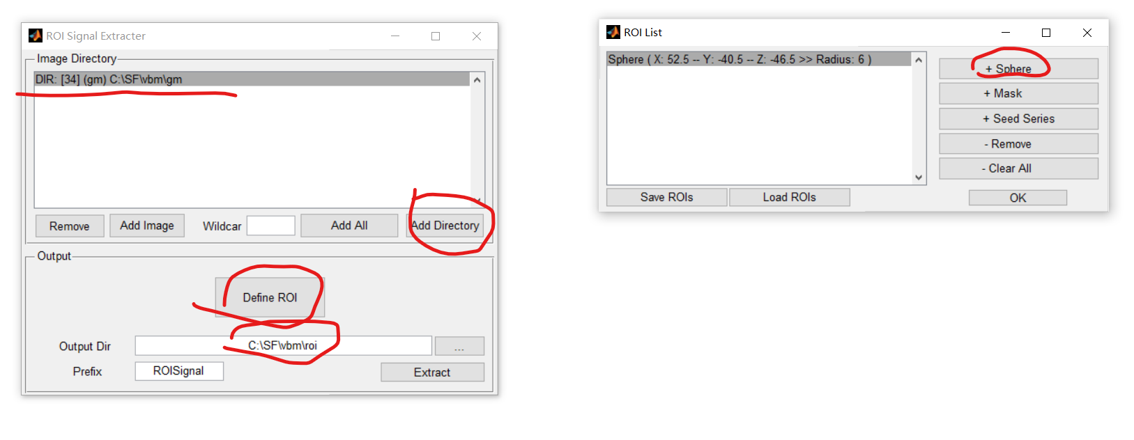This screenshot has height=440, width=1134.
Task: Remove the selected ROI from list
Action: (1018, 143)
